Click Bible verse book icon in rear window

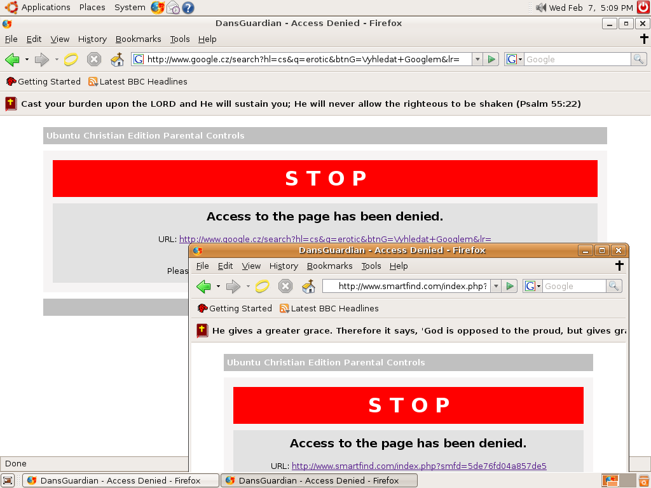tap(11, 104)
